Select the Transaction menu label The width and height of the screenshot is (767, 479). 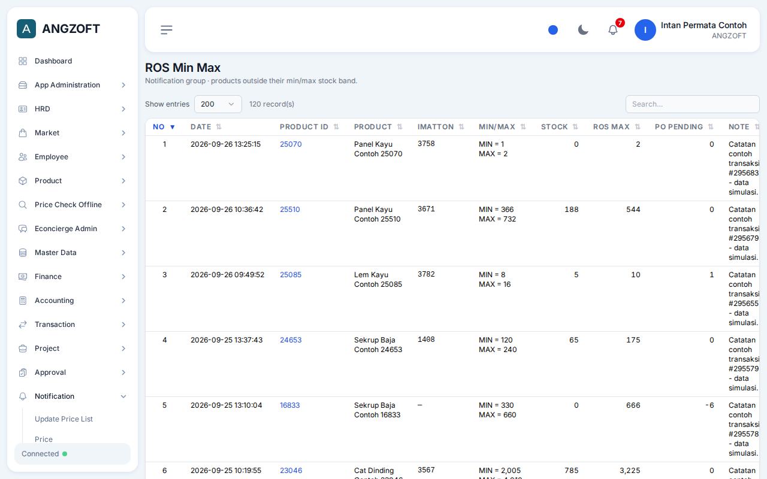(55, 325)
